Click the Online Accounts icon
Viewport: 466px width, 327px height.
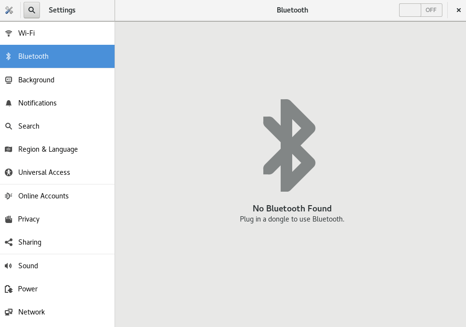click(8, 196)
